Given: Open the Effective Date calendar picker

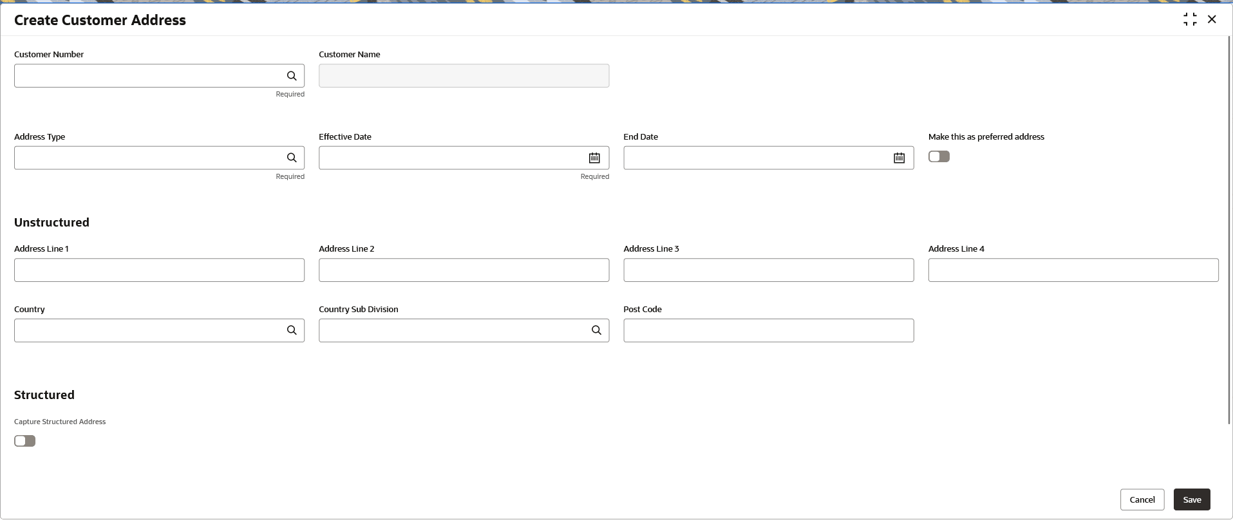Looking at the screenshot, I should coord(594,158).
